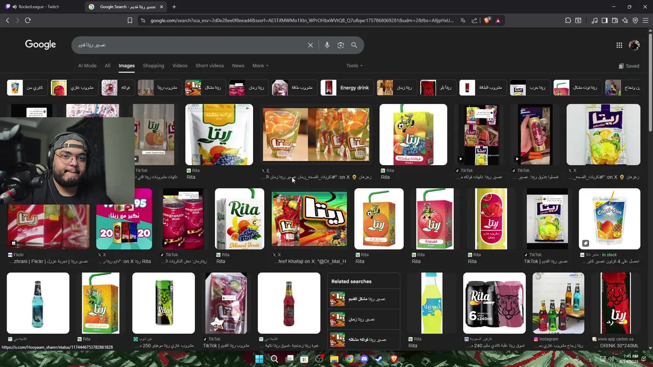Screen dimensions: 653x367
Task: Open a new browser tab
Action: (x=174, y=7)
